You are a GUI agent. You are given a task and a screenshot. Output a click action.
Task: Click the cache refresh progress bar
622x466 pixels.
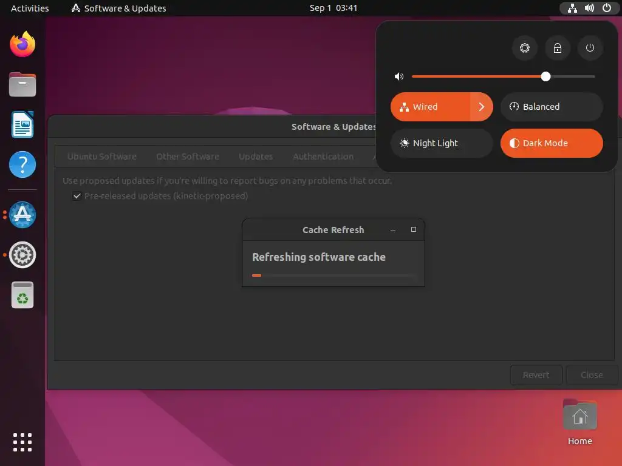coord(333,275)
